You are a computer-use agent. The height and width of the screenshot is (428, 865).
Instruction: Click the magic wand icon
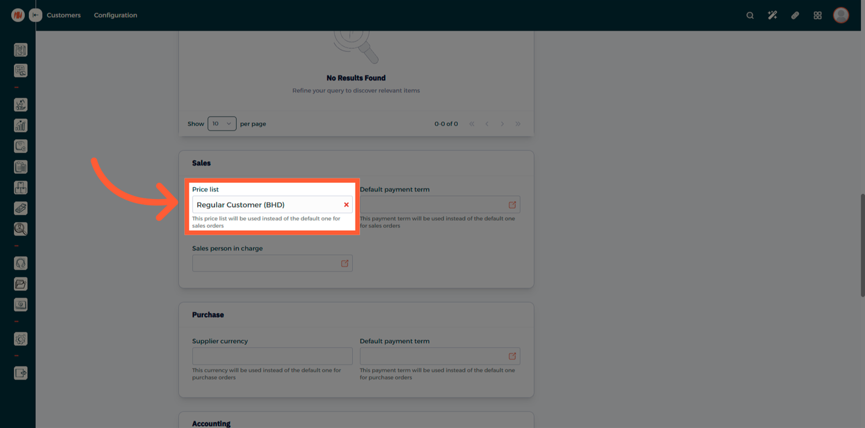[x=772, y=16]
